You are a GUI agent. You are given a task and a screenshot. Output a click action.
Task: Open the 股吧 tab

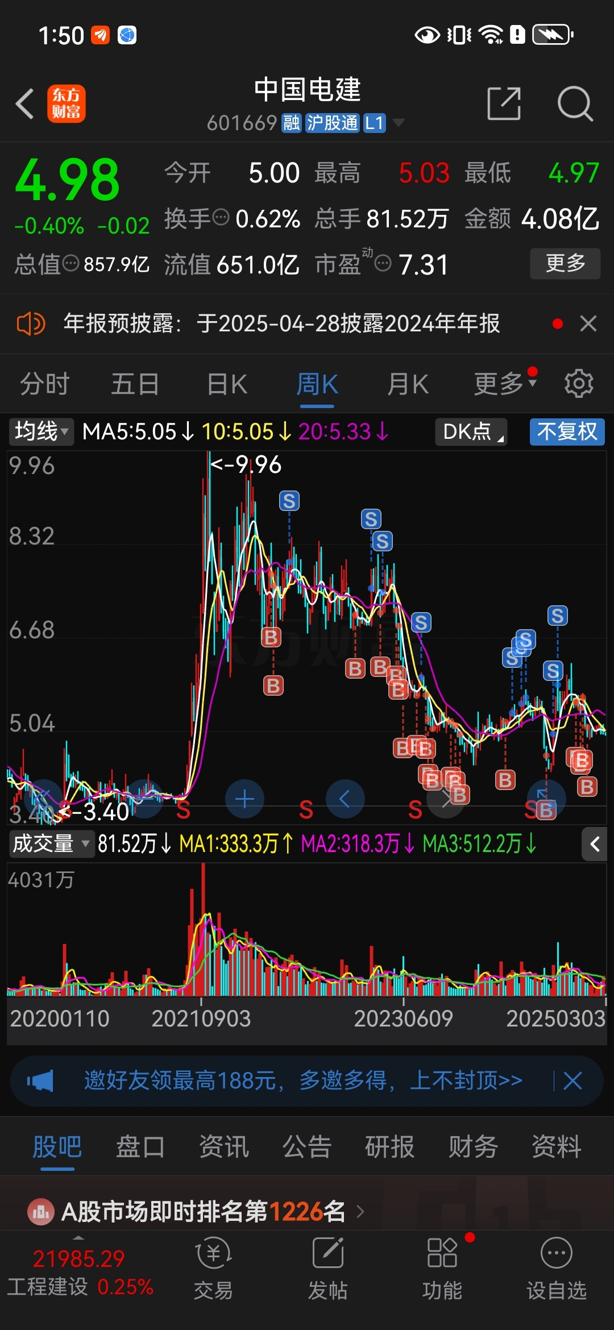[57, 1146]
